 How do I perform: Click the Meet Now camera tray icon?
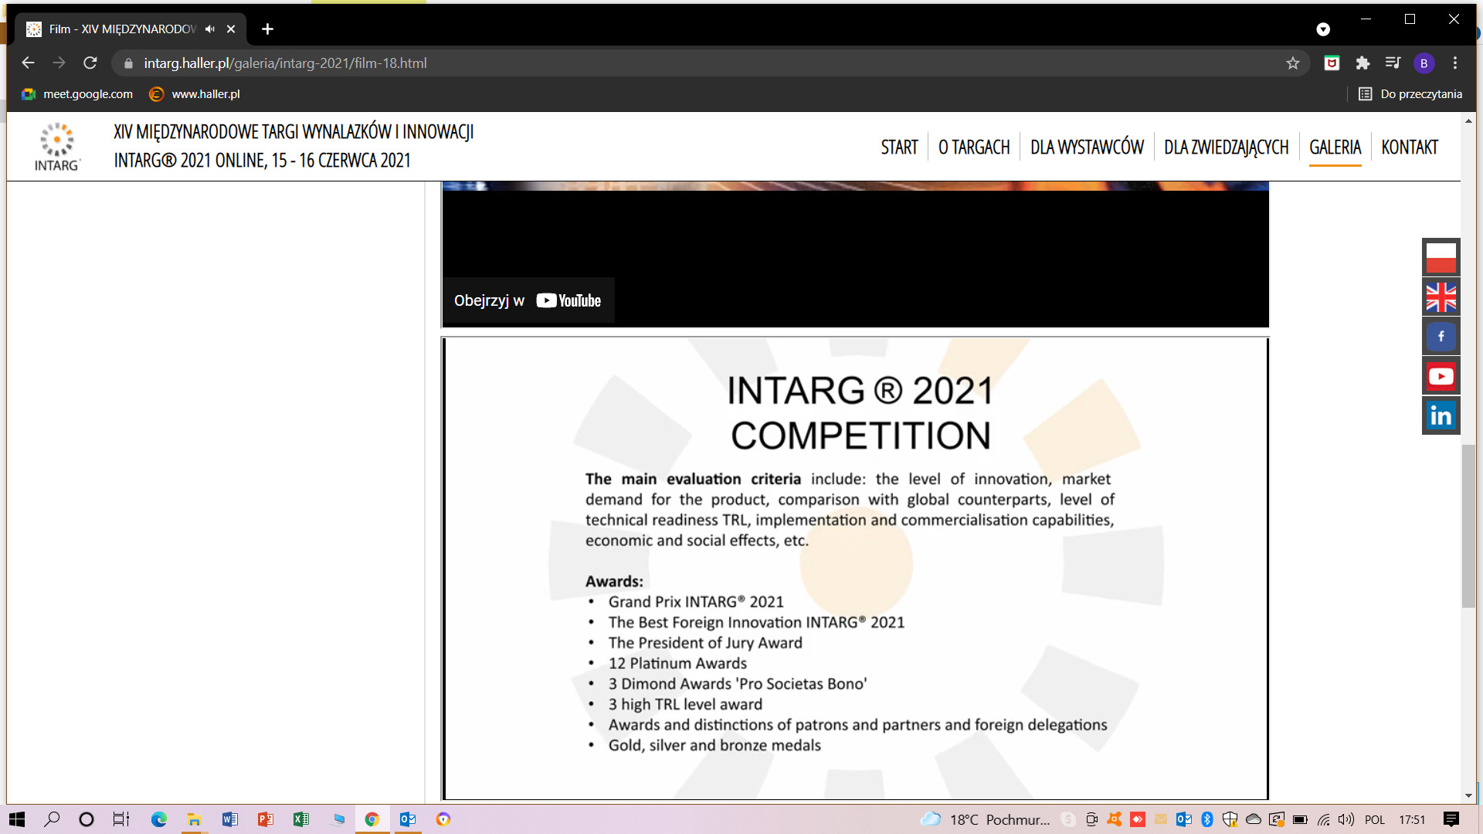pos(1091,819)
